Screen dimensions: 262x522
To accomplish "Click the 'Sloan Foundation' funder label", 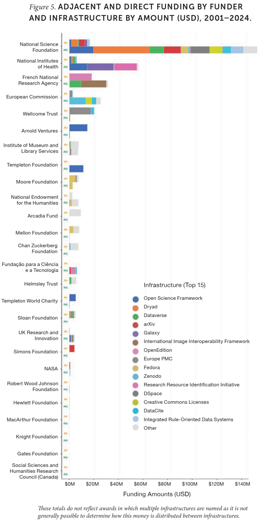I will pyautogui.click(x=38, y=318).
